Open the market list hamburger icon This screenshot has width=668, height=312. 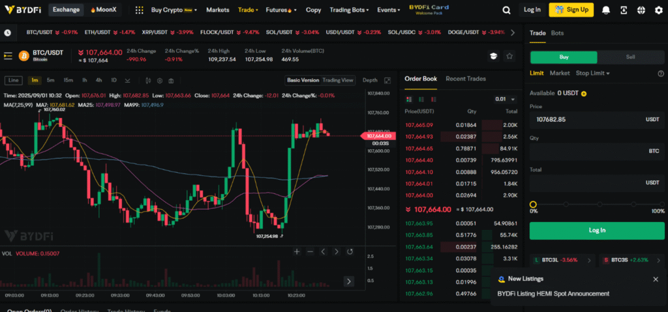8,56
